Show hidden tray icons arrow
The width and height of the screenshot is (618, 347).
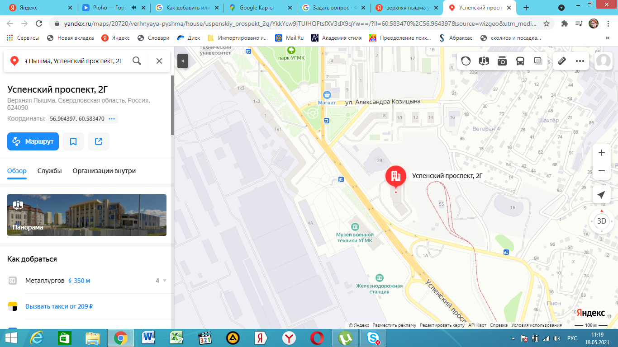(x=513, y=338)
